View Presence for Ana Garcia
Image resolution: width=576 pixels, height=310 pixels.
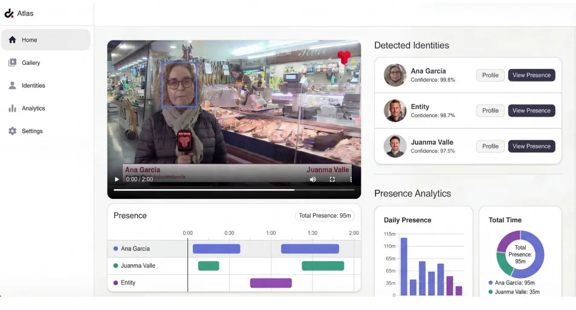click(531, 76)
